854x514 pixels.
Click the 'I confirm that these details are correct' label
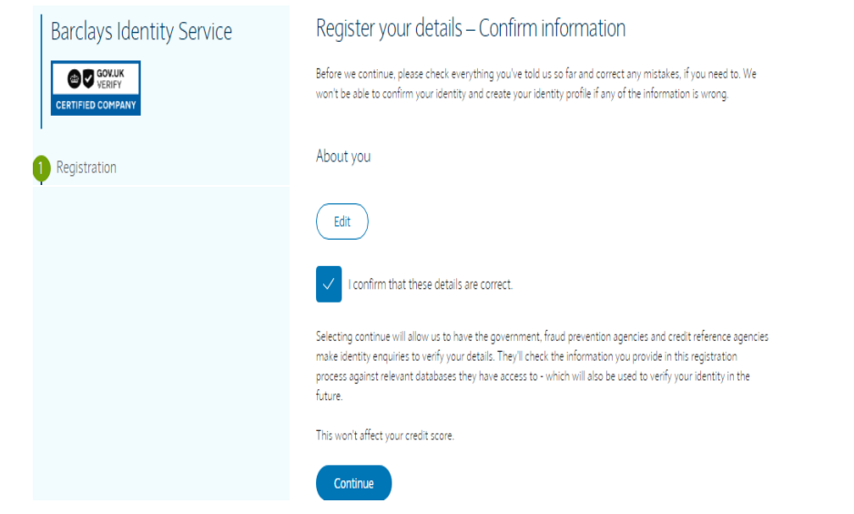[x=431, y=284]
